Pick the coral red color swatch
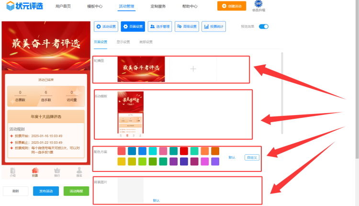The height and width of the screenshot is (206, 359). tap(122, 151)
